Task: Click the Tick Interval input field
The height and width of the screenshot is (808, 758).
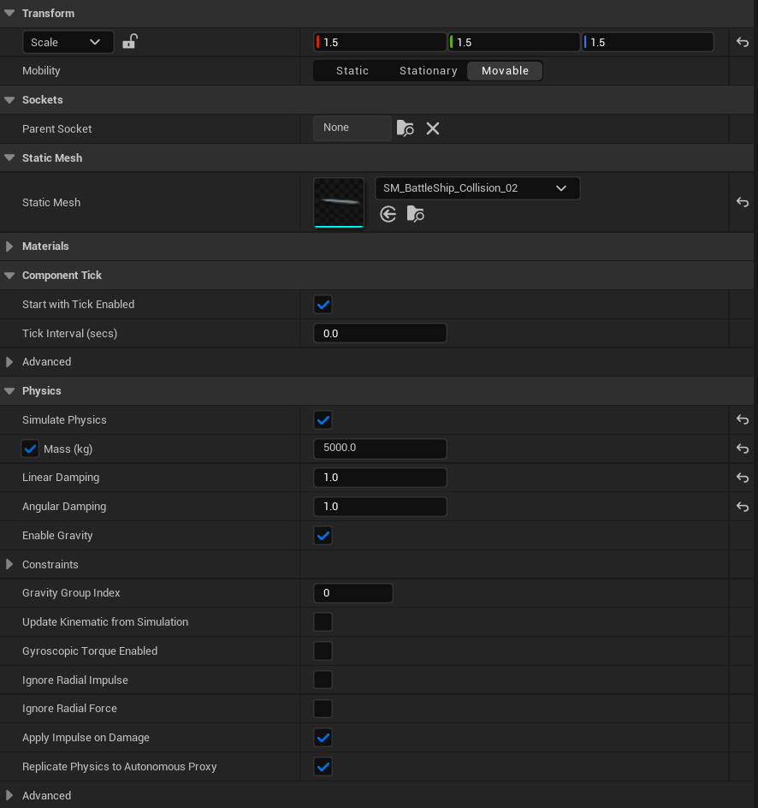Action: coord(380,333)
